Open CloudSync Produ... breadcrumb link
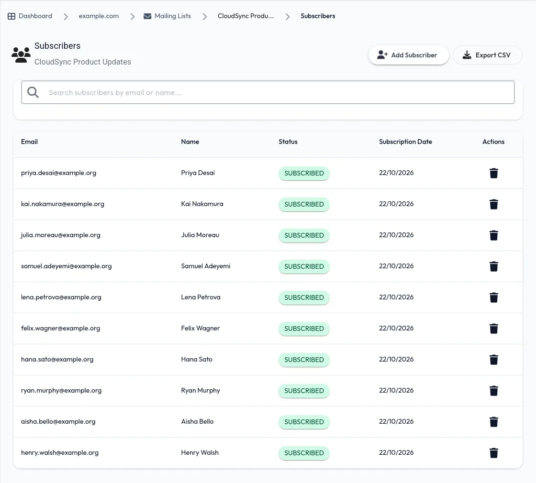The height and width of the screenshot is (483, 536). click(246, 16)
